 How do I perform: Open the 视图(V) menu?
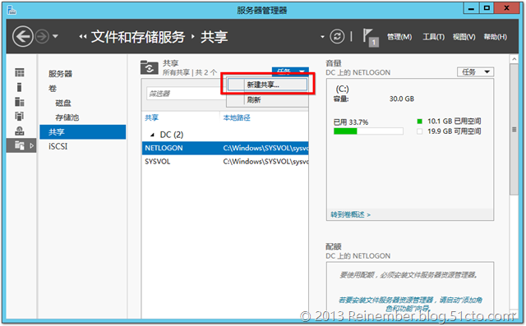(x=464, y=37)
